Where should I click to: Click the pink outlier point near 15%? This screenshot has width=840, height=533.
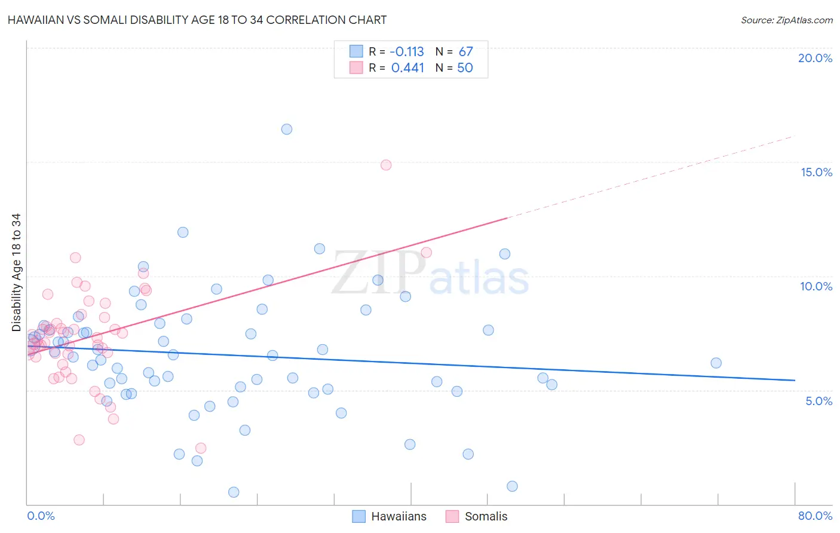point(386,165)
